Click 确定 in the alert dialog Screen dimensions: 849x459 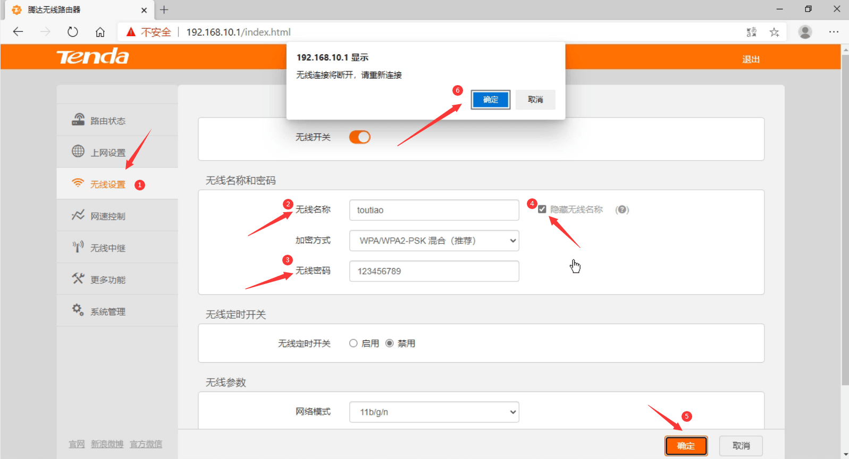tap(490, 99)
